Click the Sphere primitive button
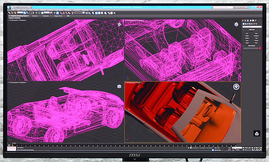This screenshot has height=162, width=269. click(x=247, y=36)
